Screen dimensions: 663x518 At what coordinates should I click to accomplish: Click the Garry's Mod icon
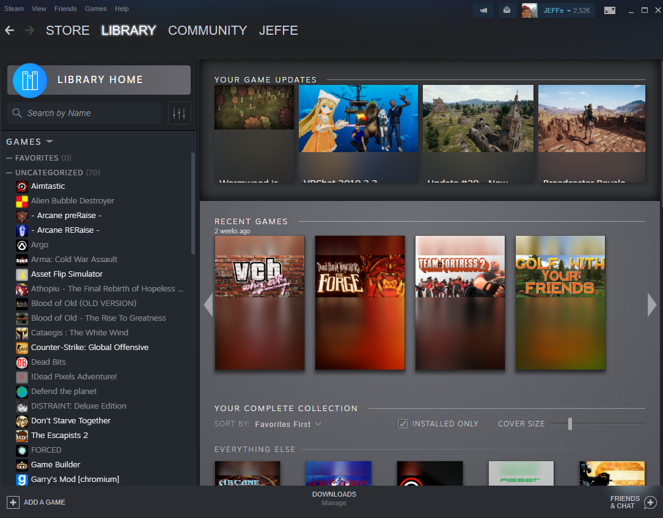[22, 480]
